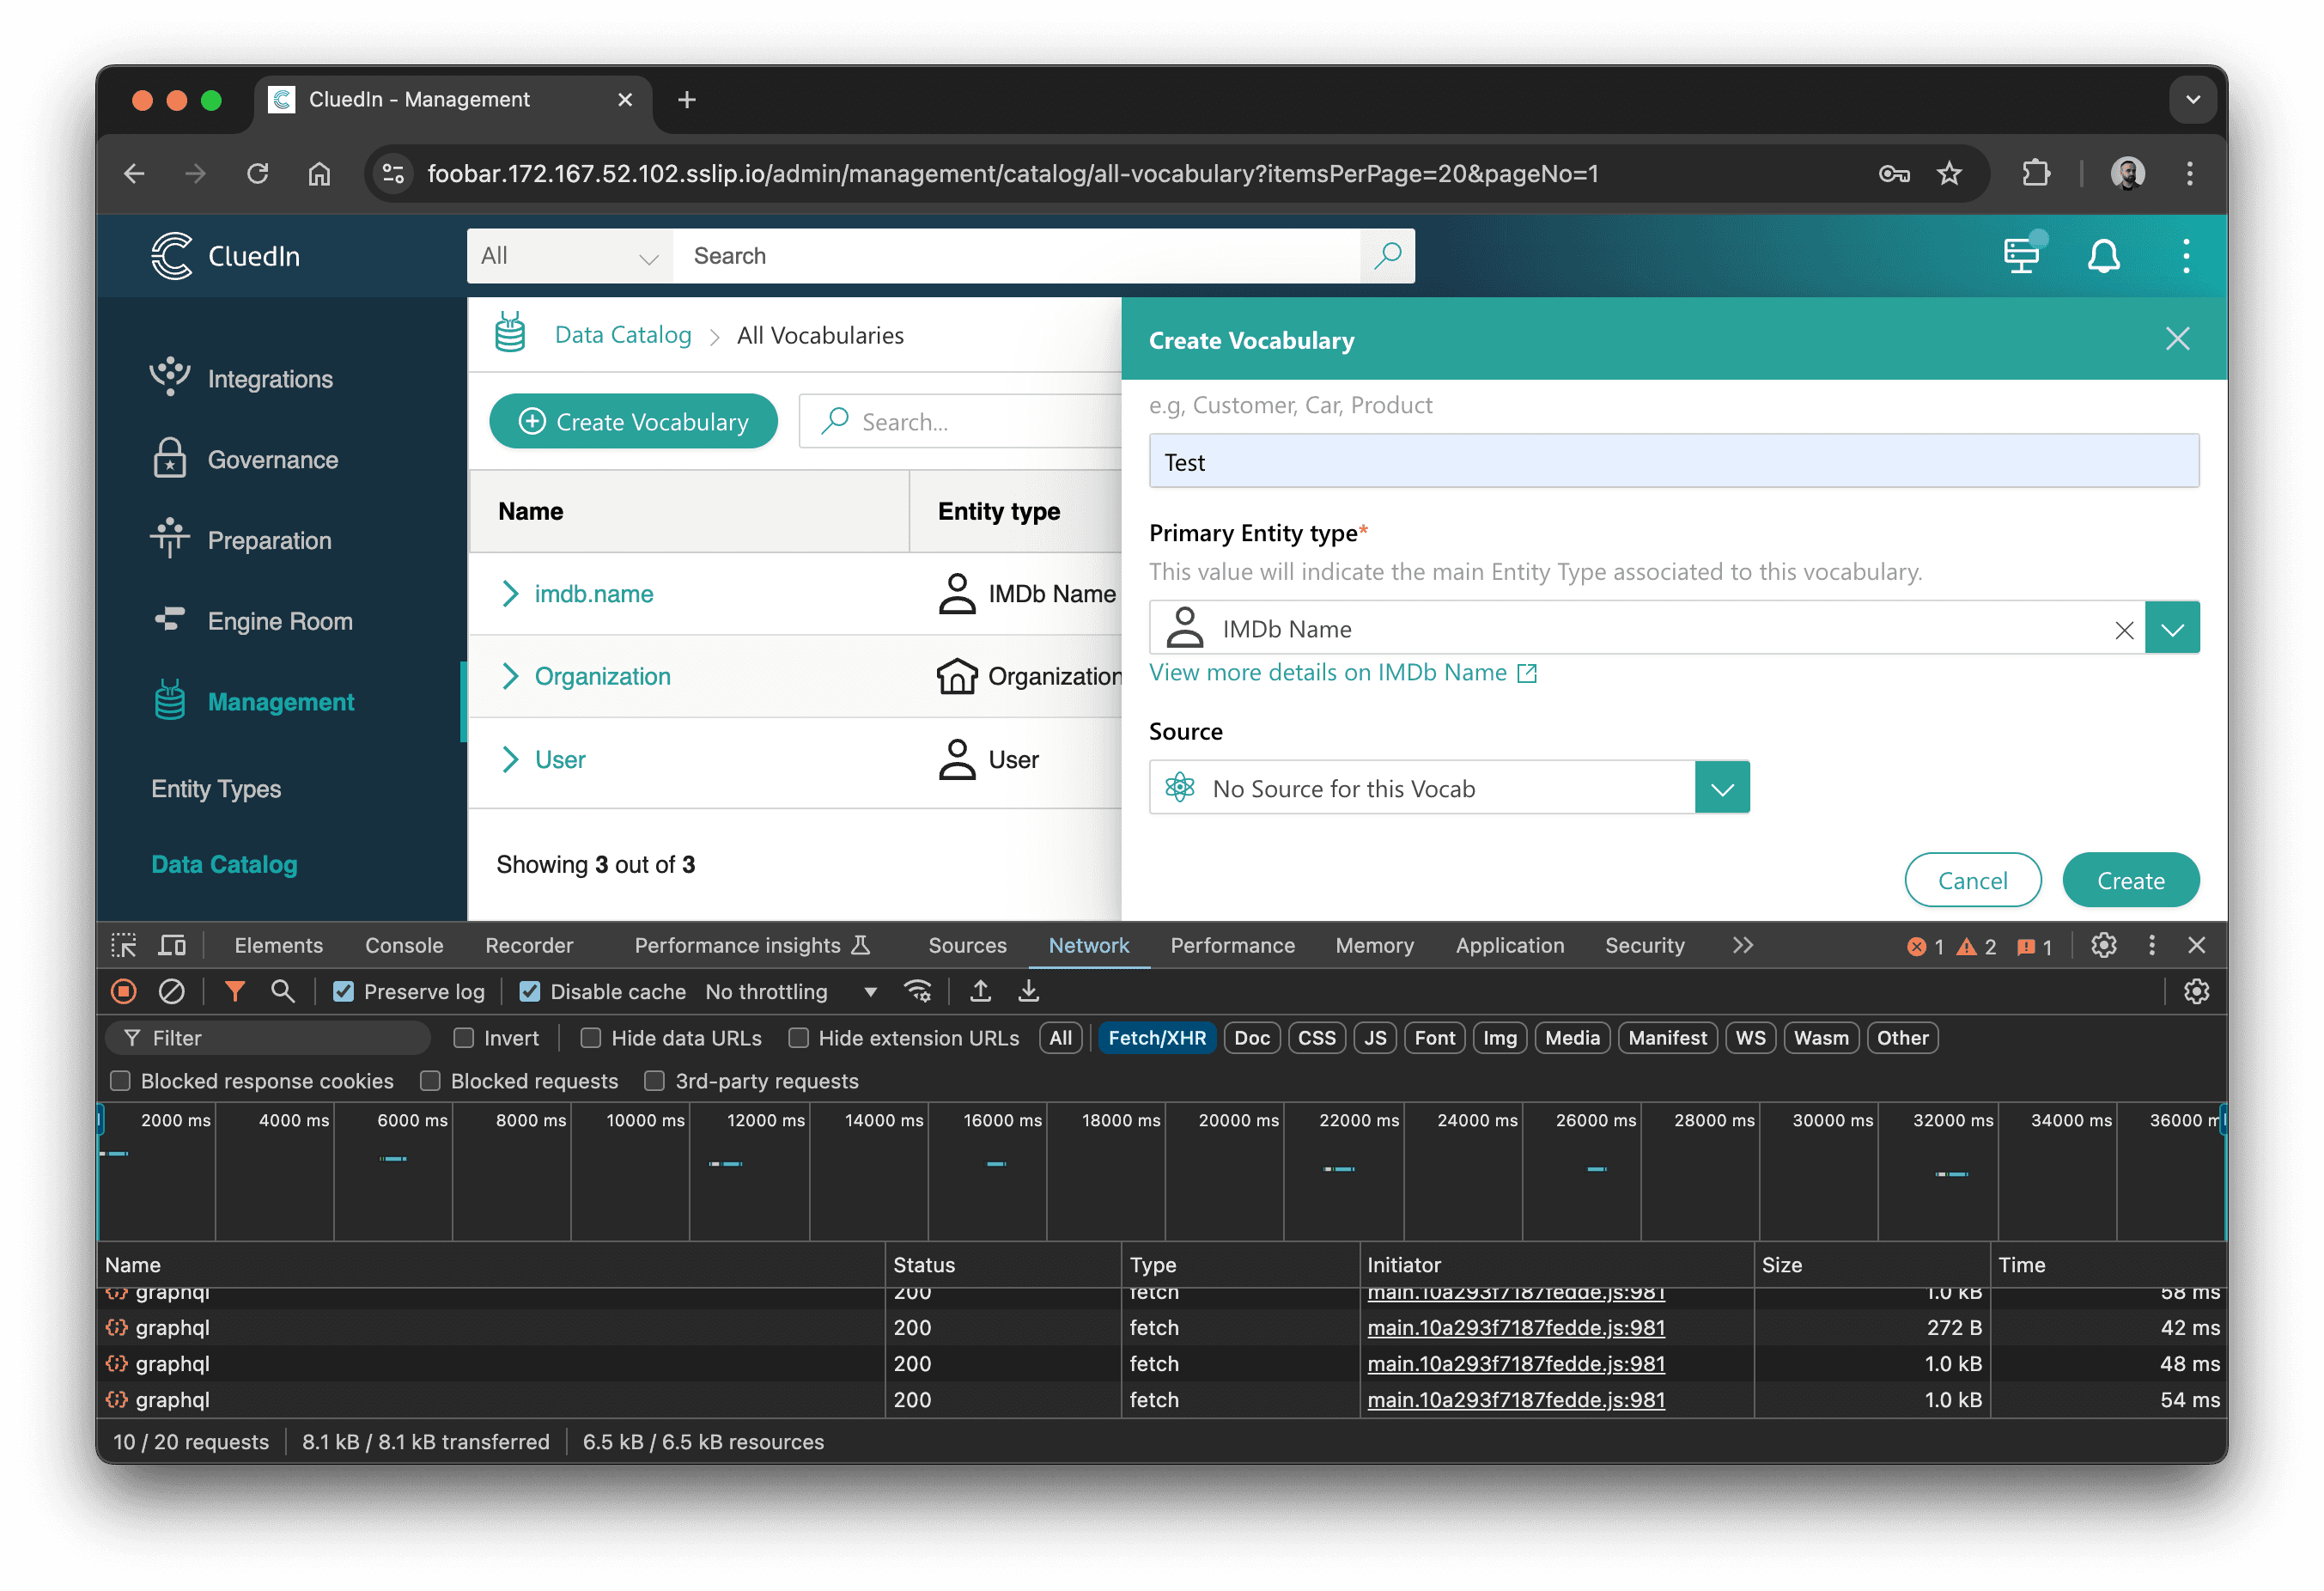Open network search magnifier in DevTools
The width and height of the screenshot is (2324, 1591).
point(283,992)
